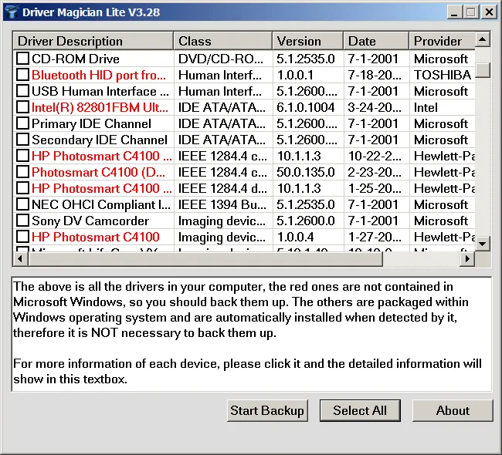Click the vertical scrollbar thumb
Image resolution: width=502 pixels, height=455 pixels.
483,70
